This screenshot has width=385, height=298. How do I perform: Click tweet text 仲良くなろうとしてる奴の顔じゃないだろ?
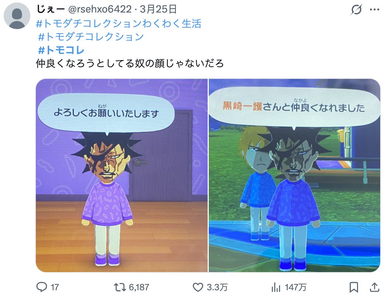tap(130, 63)
